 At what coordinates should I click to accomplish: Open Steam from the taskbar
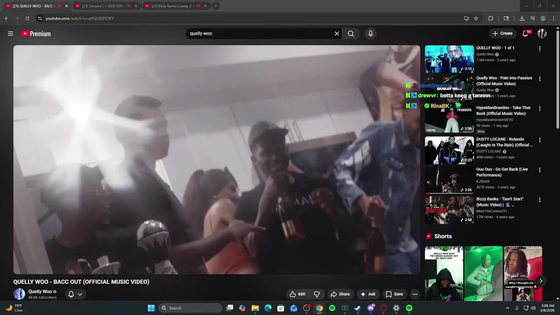coord(357,308)
